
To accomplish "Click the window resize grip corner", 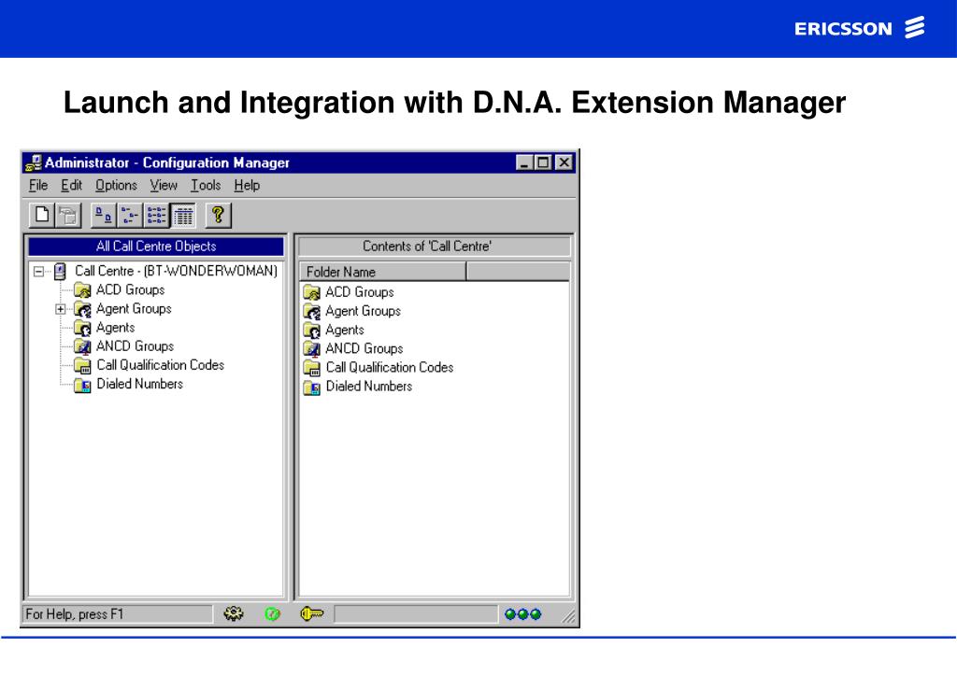I will [x=568, y=617].
